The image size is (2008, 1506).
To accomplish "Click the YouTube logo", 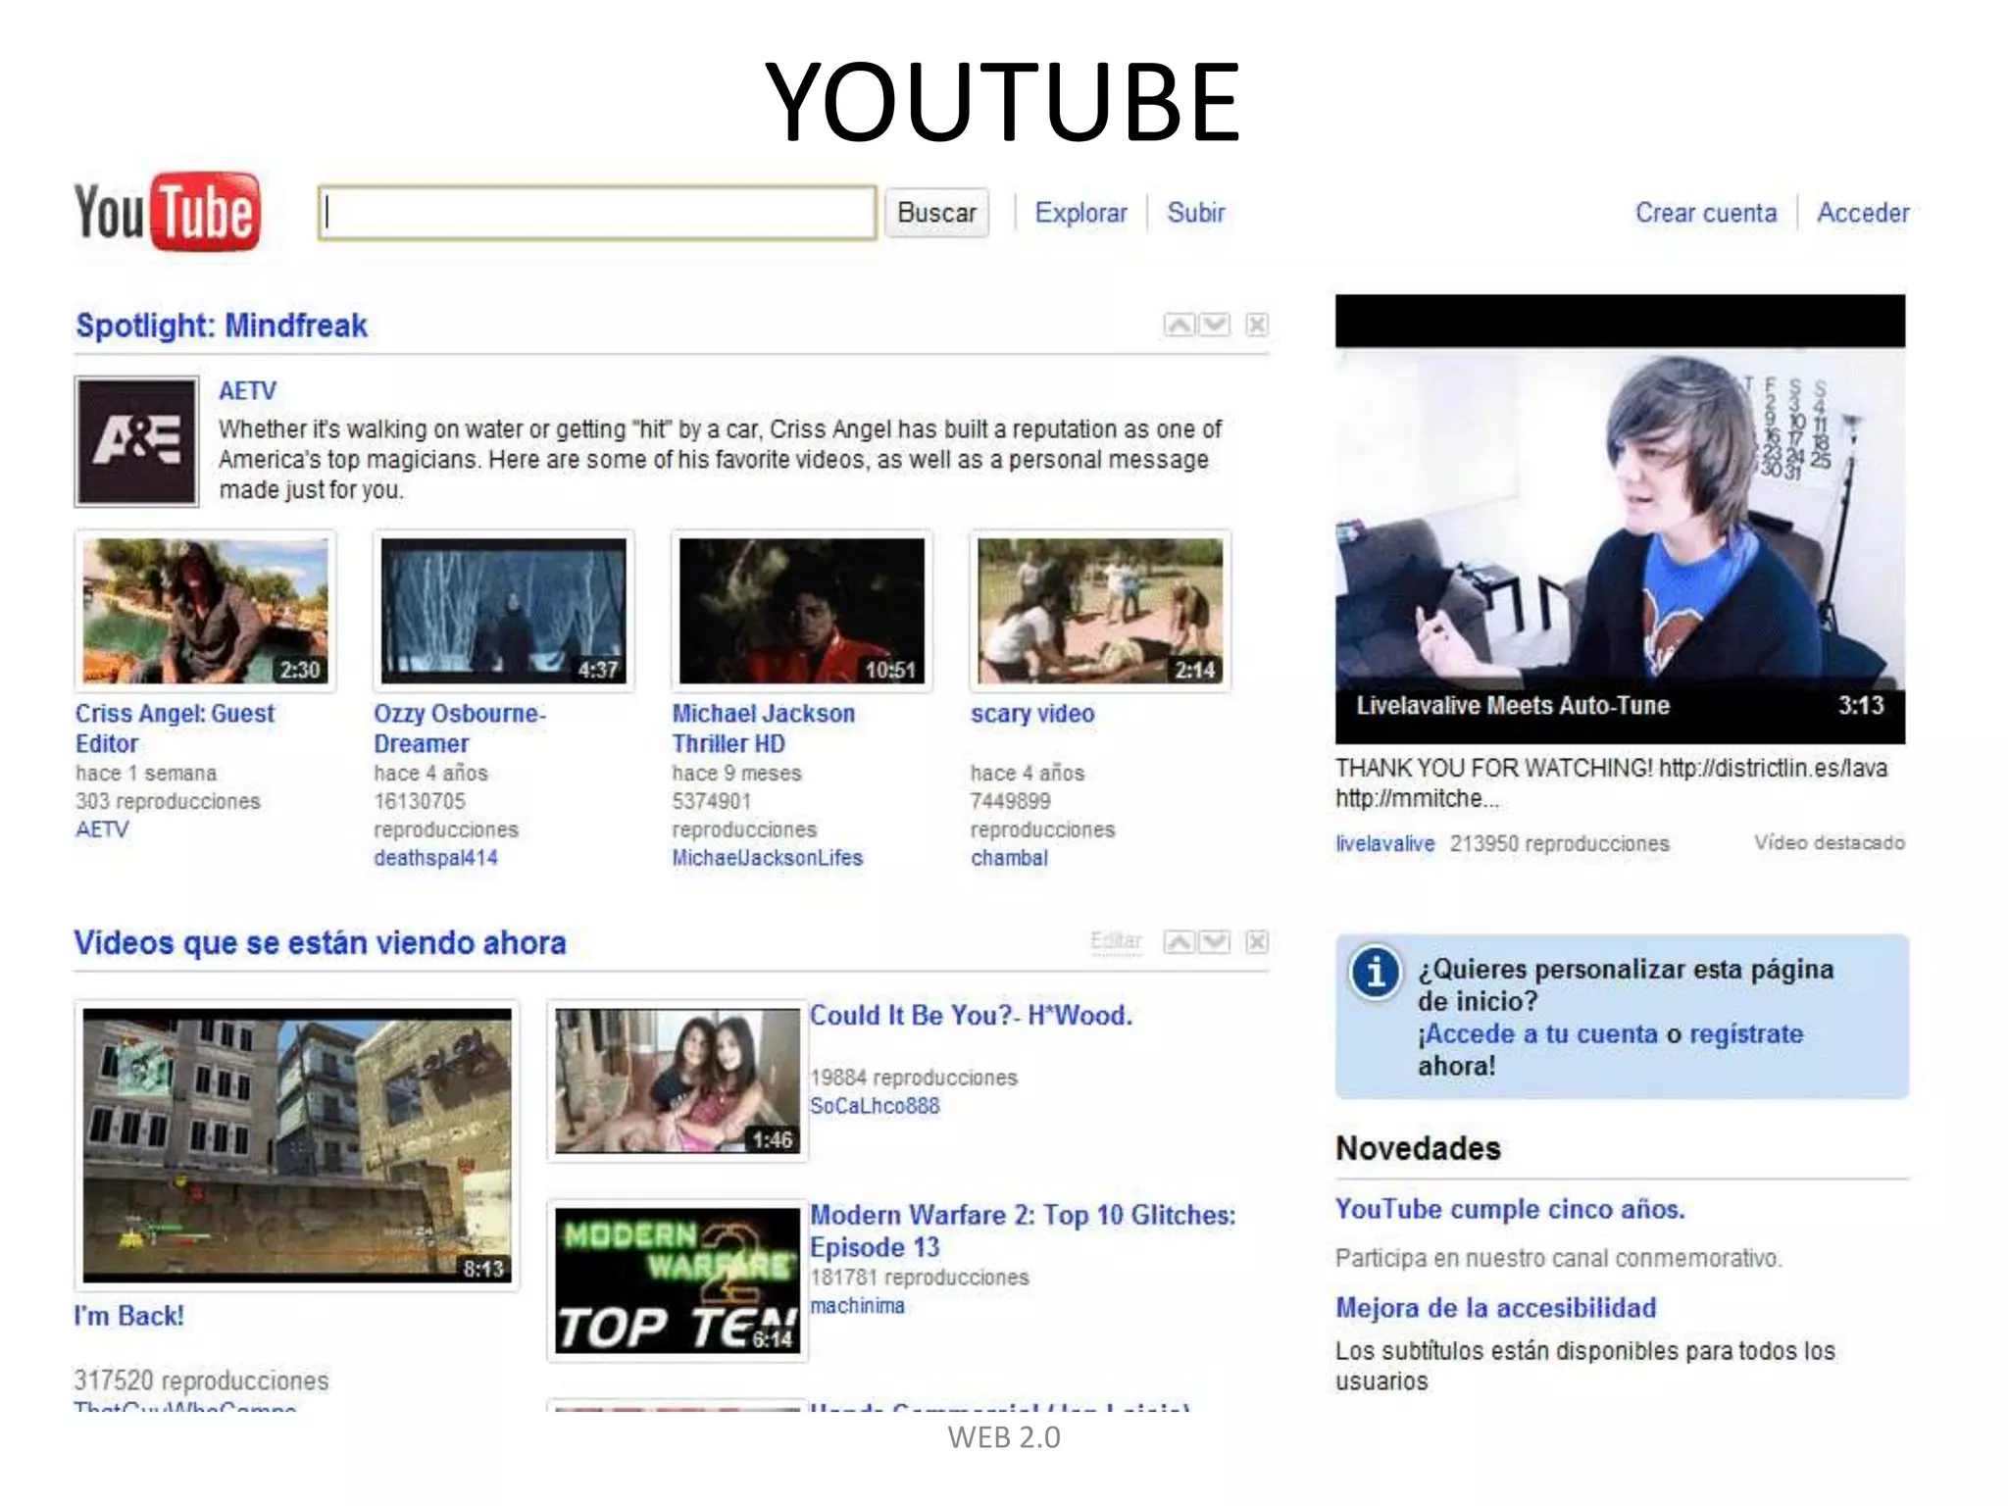I will coord(168,212).
